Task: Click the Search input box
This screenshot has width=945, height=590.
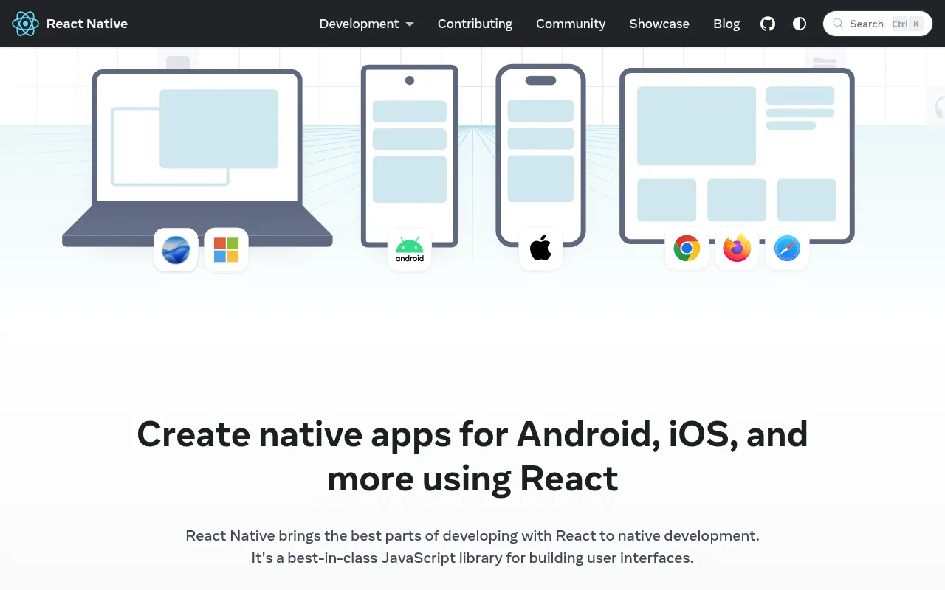Action: [878, 24]
